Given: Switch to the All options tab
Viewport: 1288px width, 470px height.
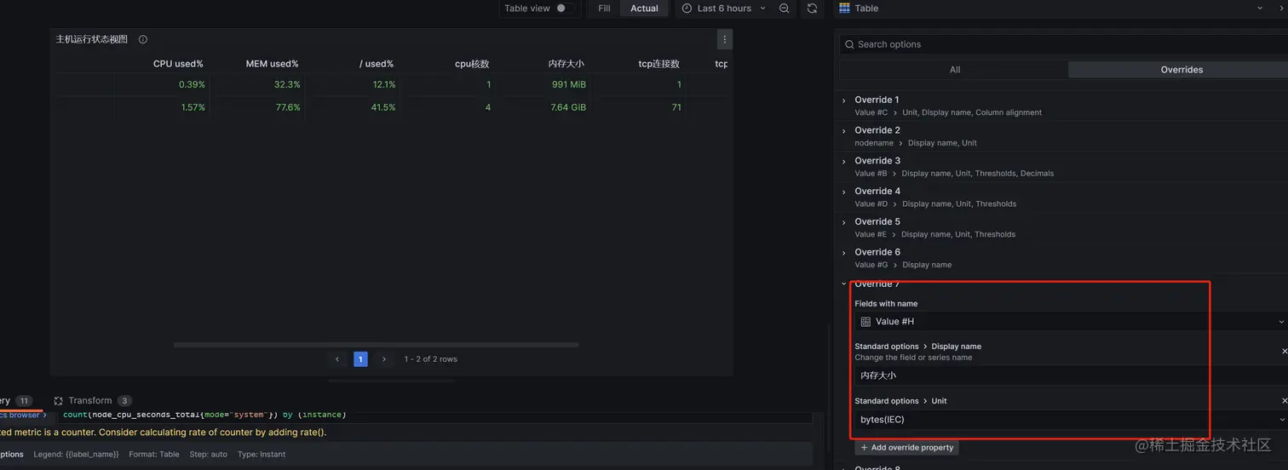Looking at the screenshot, I should pos(954,70).
